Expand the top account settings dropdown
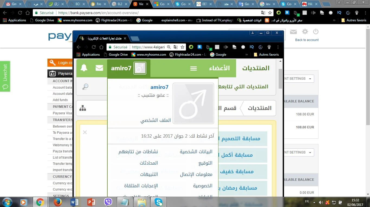 (x=298, y=79)
